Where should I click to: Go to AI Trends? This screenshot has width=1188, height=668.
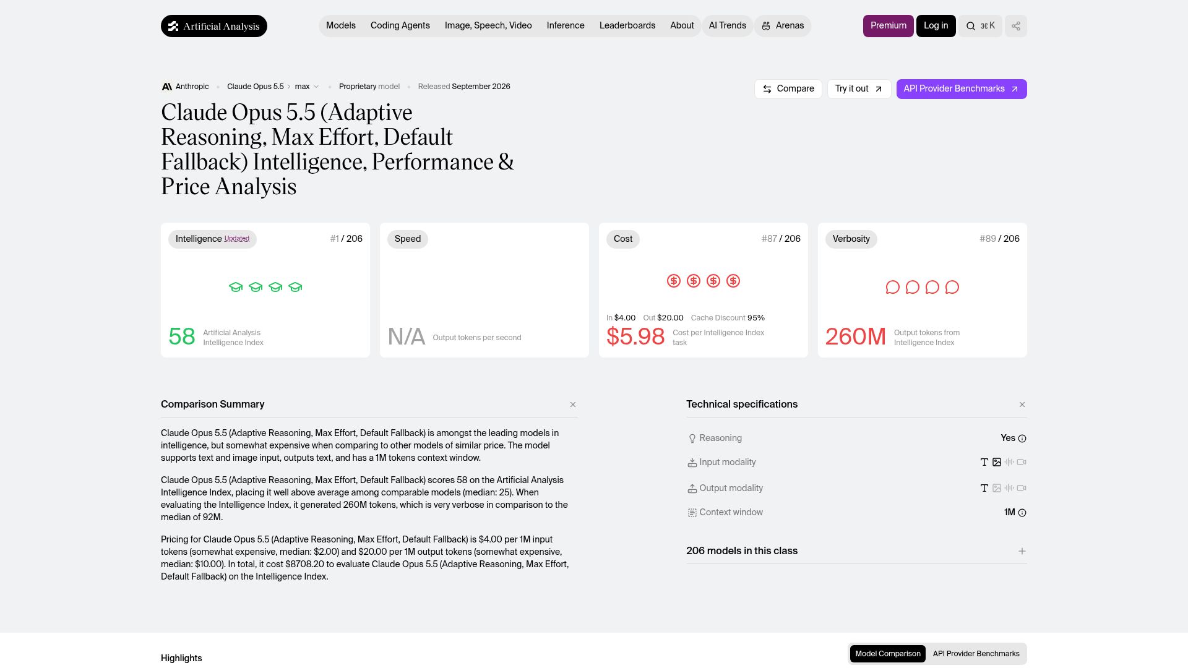(x=728, y=26)
